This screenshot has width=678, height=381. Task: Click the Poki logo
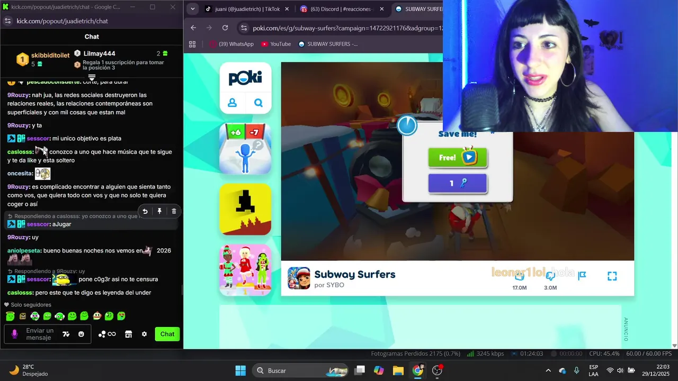point(245,78)
